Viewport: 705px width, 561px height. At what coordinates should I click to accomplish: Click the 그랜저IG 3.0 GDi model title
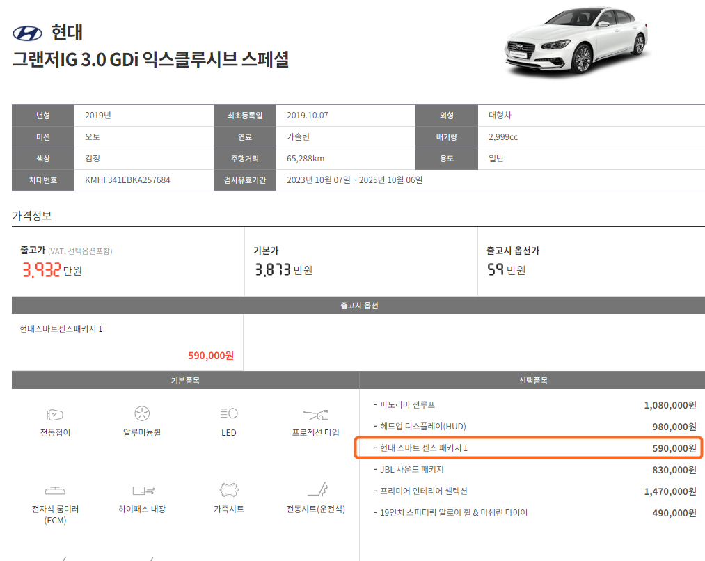150,59
